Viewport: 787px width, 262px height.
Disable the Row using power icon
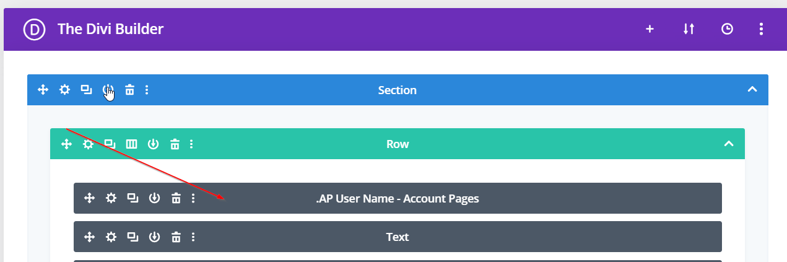click(153, 144)
